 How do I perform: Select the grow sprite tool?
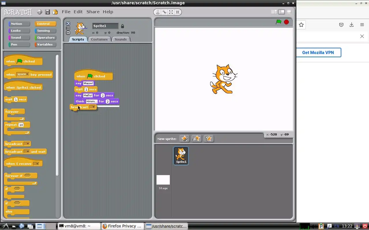tap(171, 12)
